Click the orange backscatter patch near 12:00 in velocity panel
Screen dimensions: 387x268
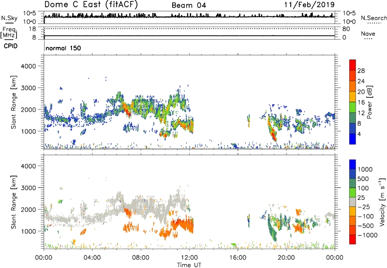pyautogui.click(x=183, y=224)
